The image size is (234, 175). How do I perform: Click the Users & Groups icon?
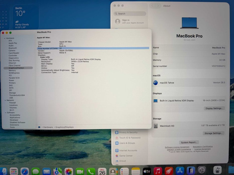(x=117, y=143)
